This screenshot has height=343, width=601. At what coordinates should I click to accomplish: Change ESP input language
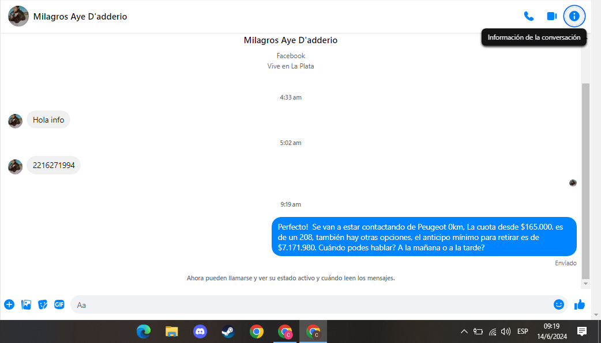pyautogui.click(x=523, y=331)
